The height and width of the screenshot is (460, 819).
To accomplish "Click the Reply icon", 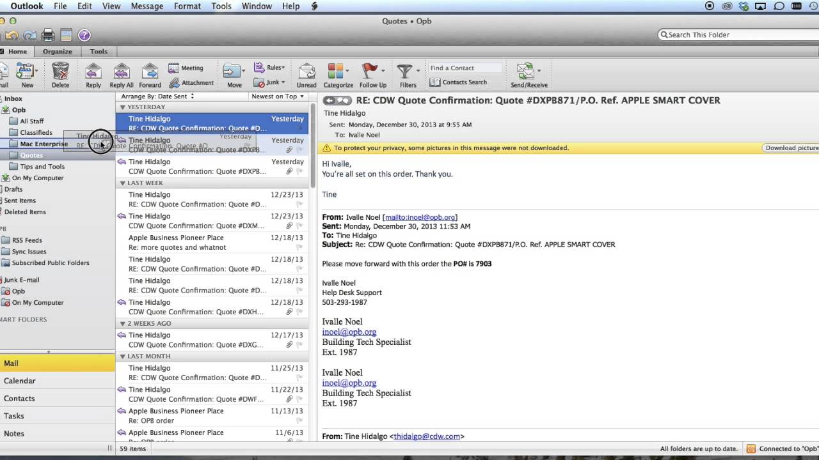I will (x=93, y=72).
